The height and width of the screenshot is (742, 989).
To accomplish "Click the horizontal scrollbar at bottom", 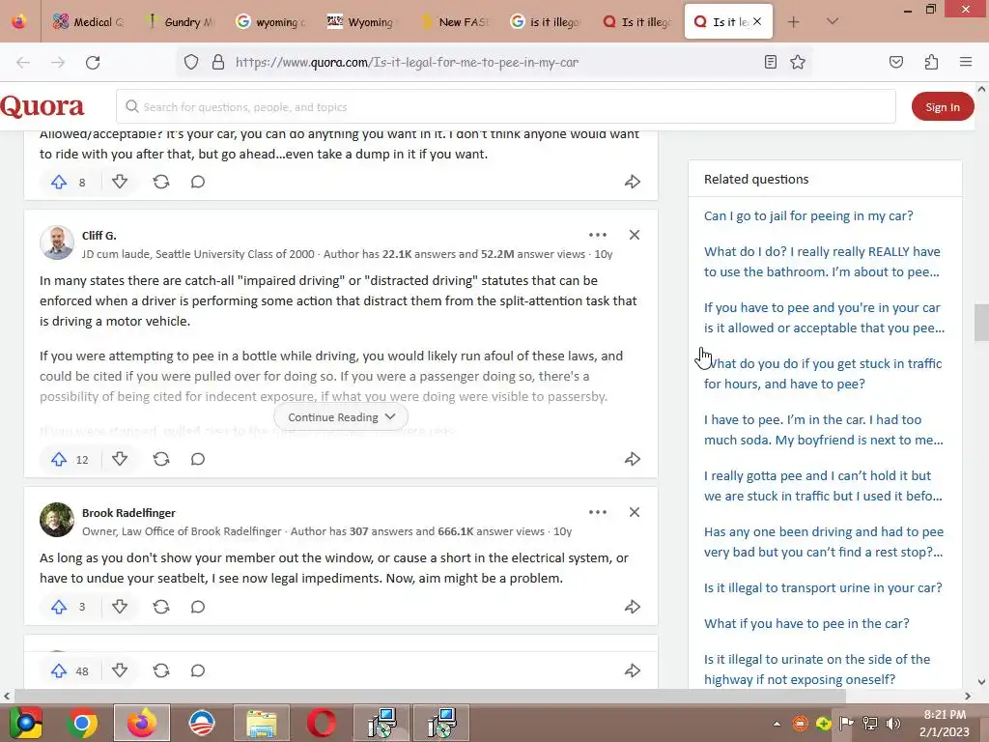I will (430, 696).
